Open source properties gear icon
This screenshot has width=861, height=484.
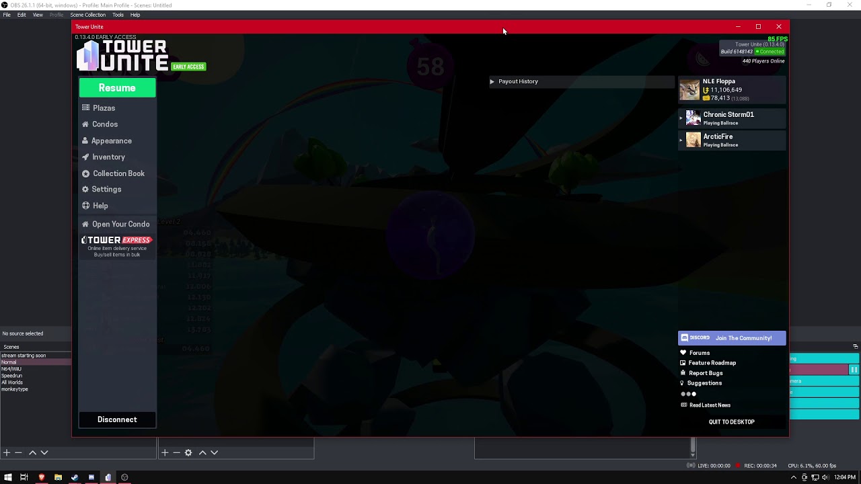(188, 453)
